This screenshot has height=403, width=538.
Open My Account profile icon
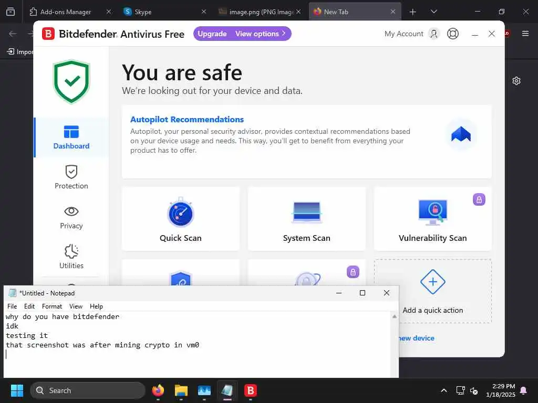[433, 34]
